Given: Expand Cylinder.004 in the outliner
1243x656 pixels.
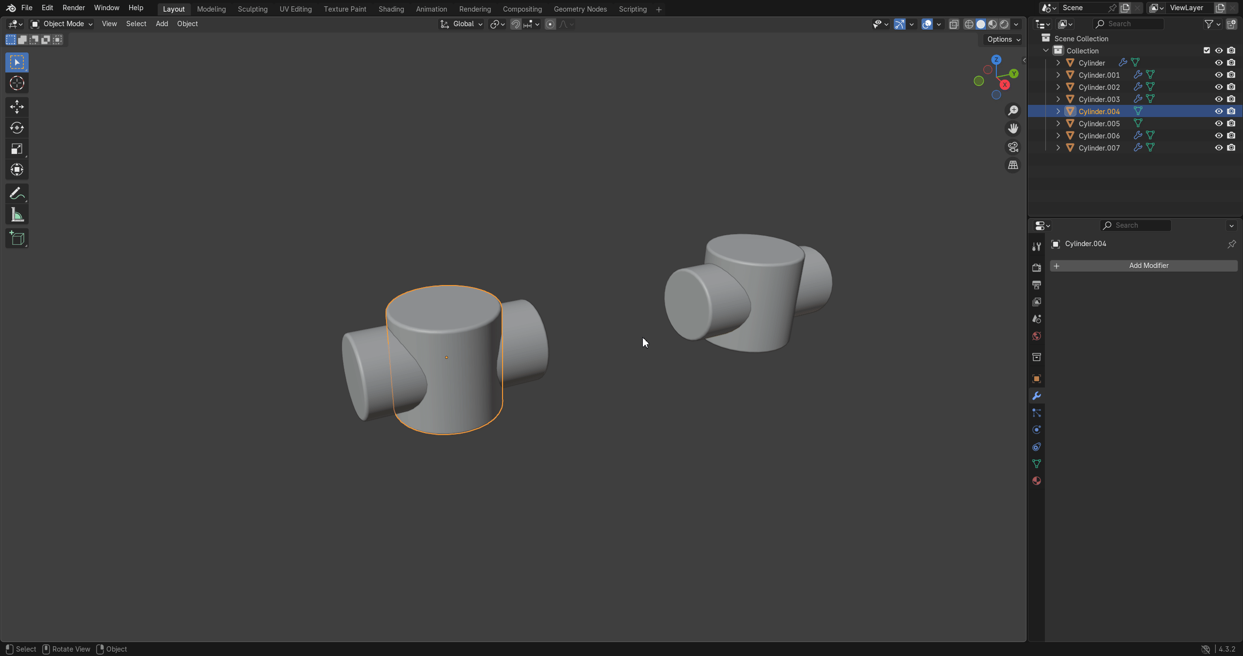Looking at the screenshot, I should [x=1058, y=111].
